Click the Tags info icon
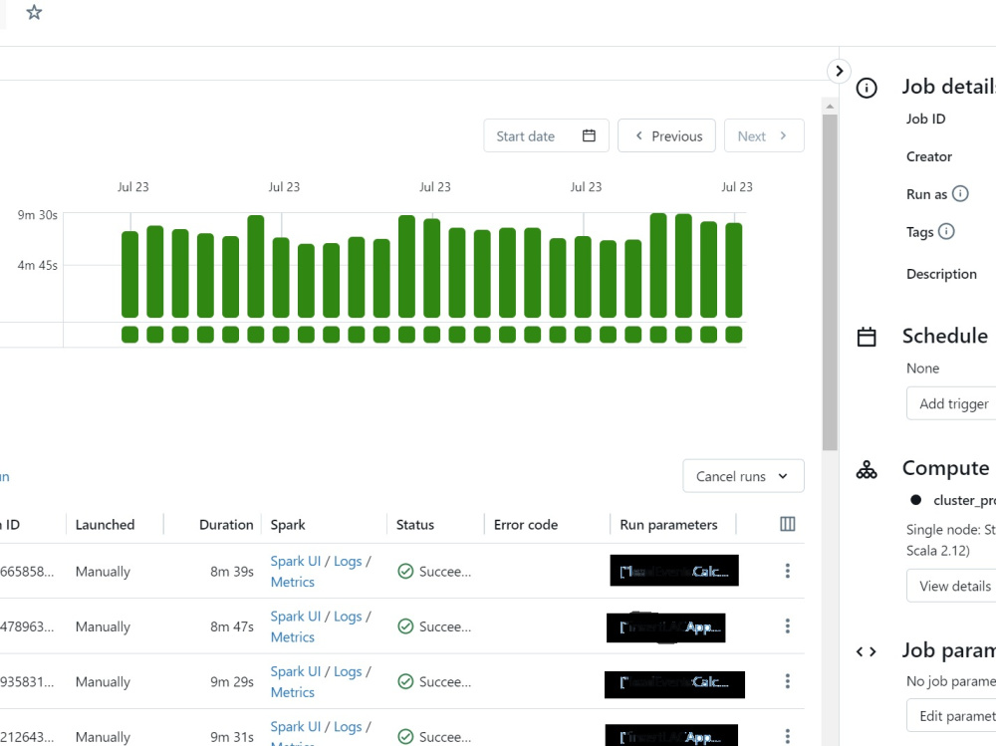Screen dimensions: 996x746 [x=946, y=231]
